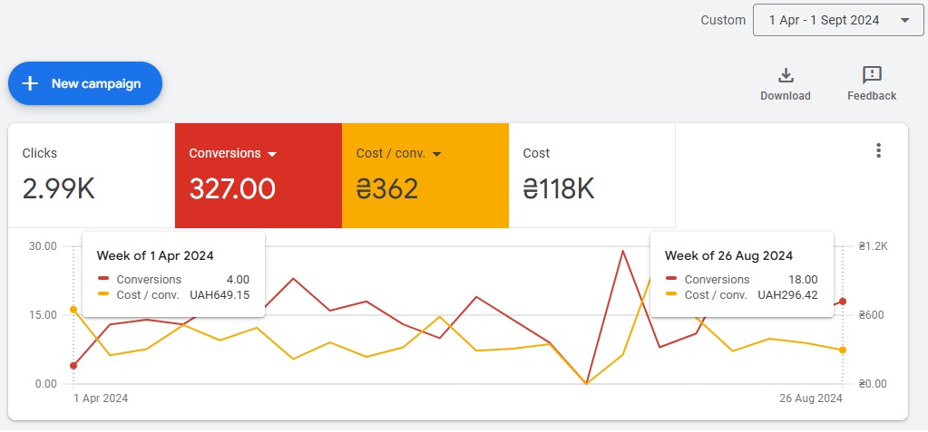Click the 26 Aug 2024 axis label

click(811, 398)
